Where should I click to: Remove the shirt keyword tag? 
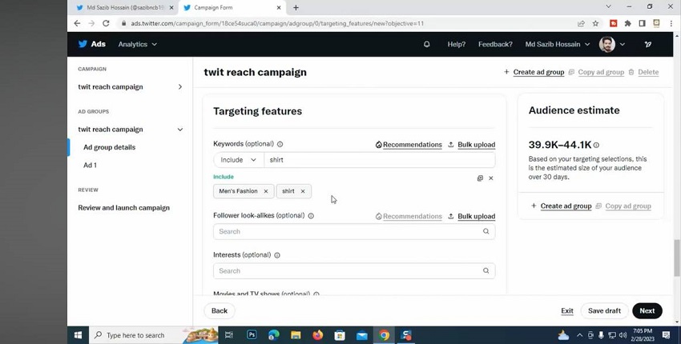point(303,191)
